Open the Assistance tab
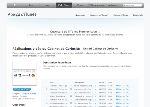The height and width of the screenshot is (107, 150). 113,5
